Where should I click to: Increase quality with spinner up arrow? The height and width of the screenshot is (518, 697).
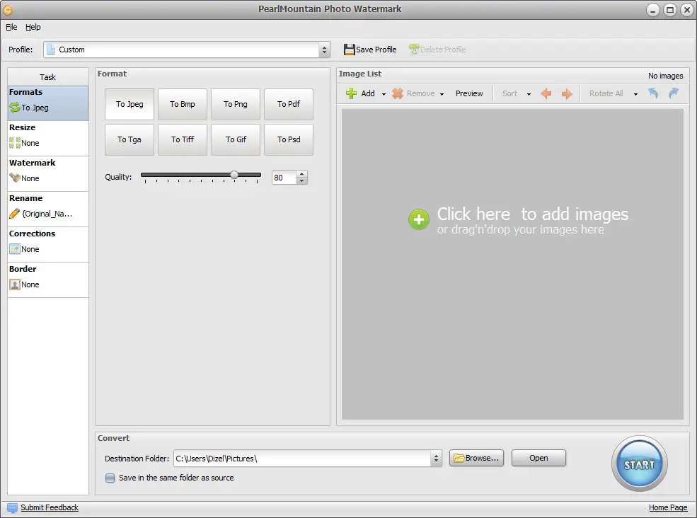click(302, 174)
